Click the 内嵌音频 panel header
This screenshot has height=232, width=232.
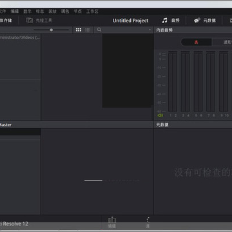point(164,30)
